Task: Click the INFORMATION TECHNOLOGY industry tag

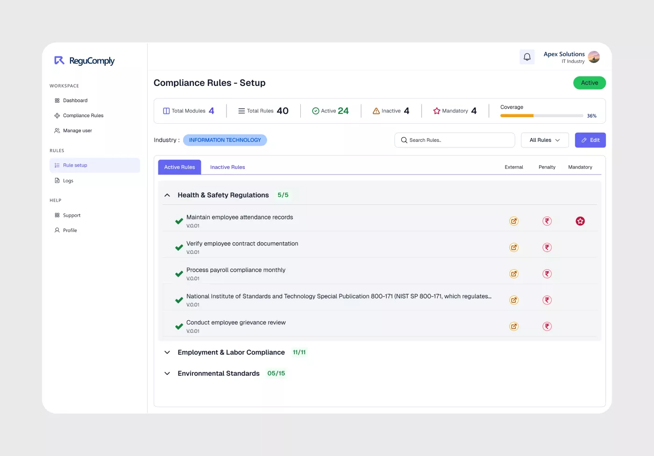Action: click(225, 140)
